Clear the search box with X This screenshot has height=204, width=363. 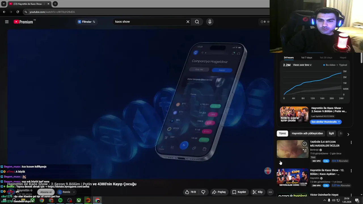(188, 22)
